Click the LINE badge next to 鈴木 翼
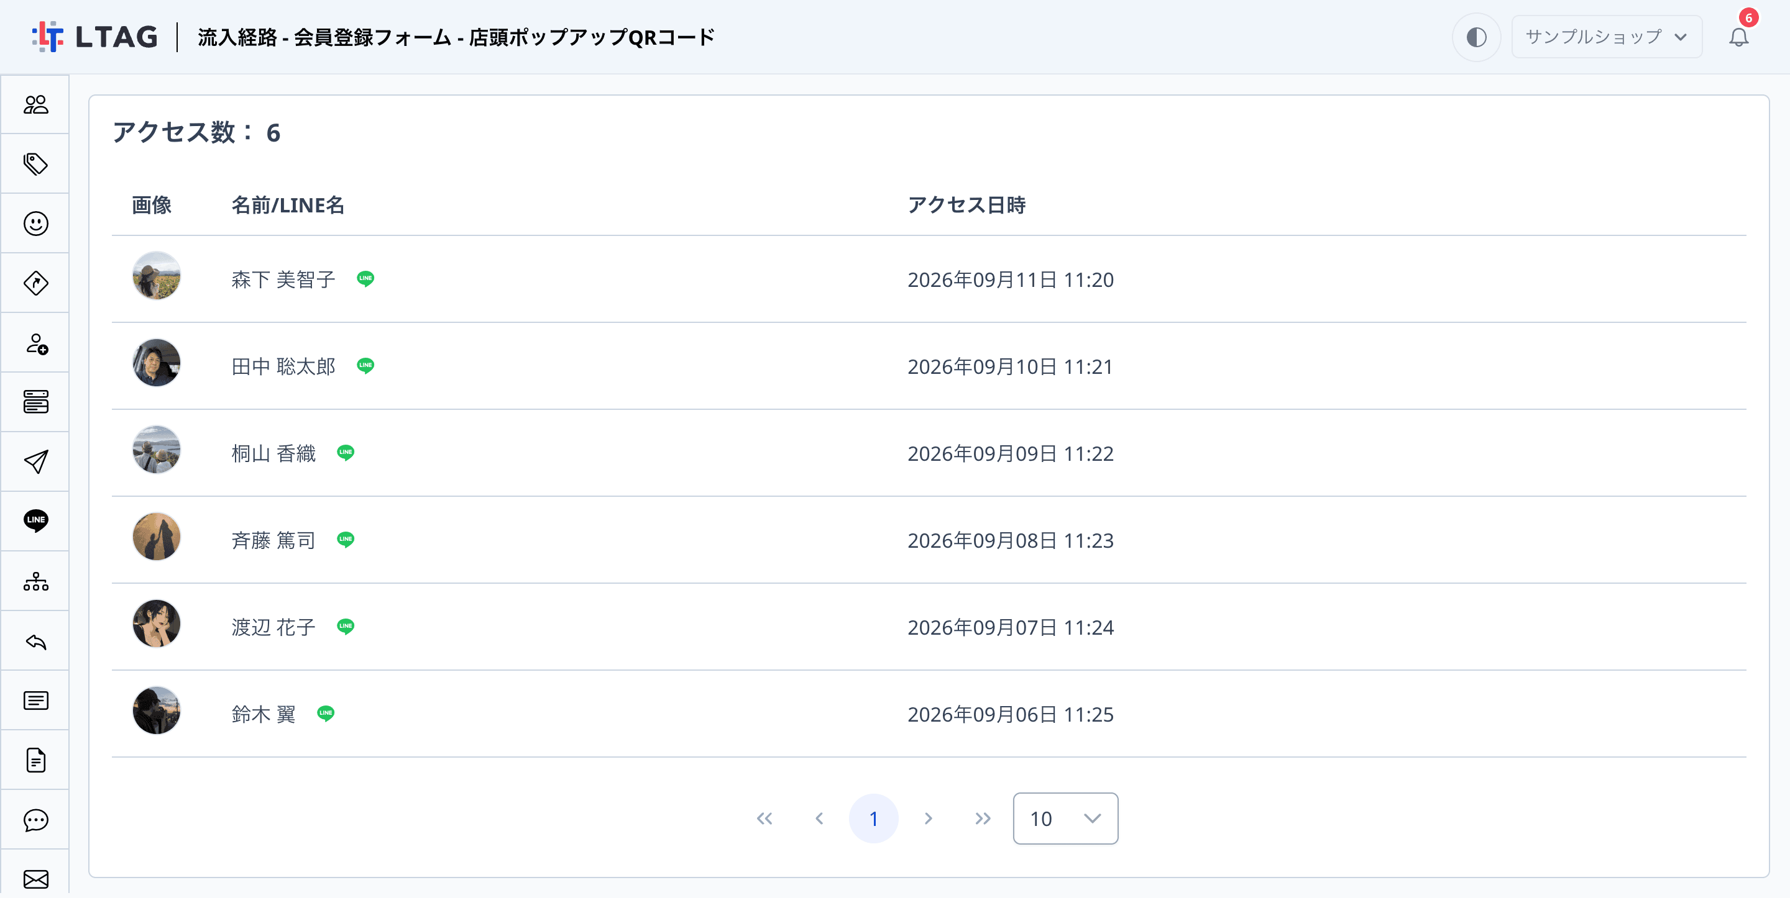1790x898 pixels. pyautogui.click(x=326, y=714)
